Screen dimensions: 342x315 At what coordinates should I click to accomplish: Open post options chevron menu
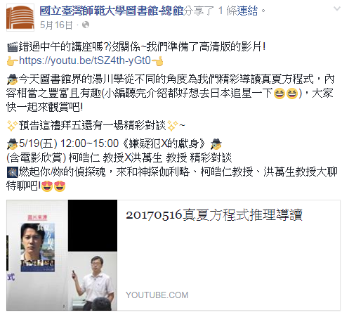(336, 9)
